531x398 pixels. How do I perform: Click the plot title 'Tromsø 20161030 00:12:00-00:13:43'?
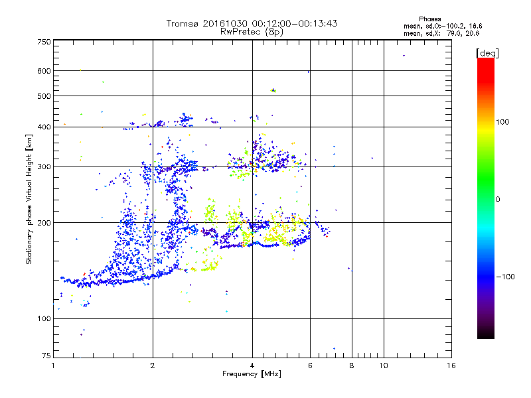252,23
